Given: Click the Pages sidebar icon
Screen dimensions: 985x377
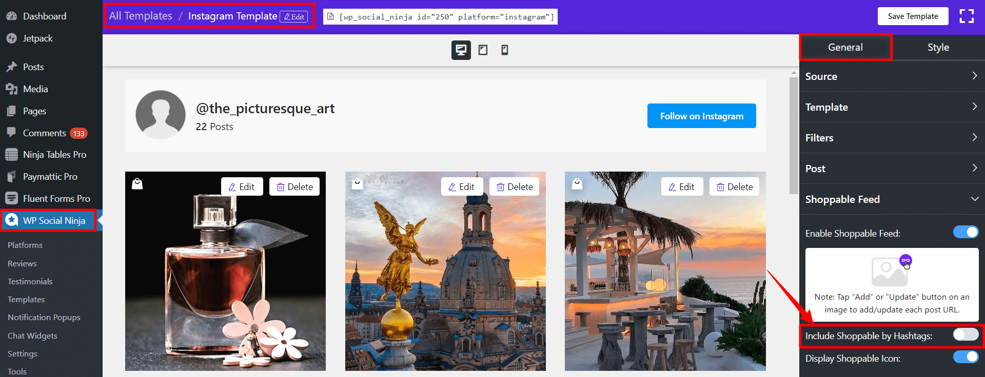Looking at the screenshot, I should (x=11, y=111).
